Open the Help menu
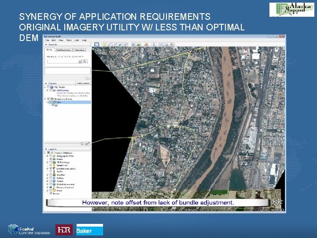Image resolution: width=317 pixels, height=238 pixels. (x=84, y=40)
